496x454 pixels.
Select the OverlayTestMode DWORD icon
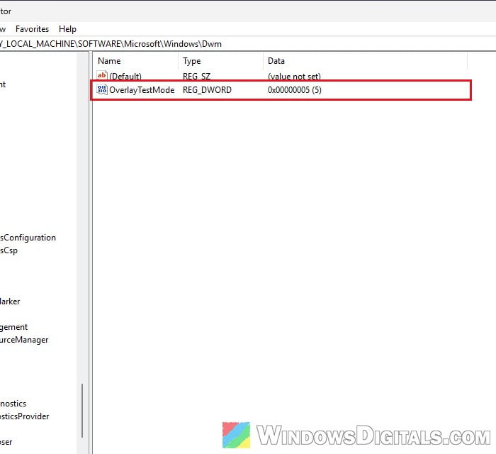coord(102,89)
